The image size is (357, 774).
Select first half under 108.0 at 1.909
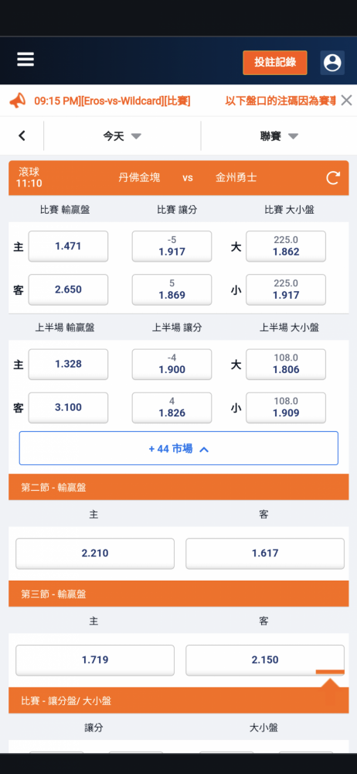(286, 408)
